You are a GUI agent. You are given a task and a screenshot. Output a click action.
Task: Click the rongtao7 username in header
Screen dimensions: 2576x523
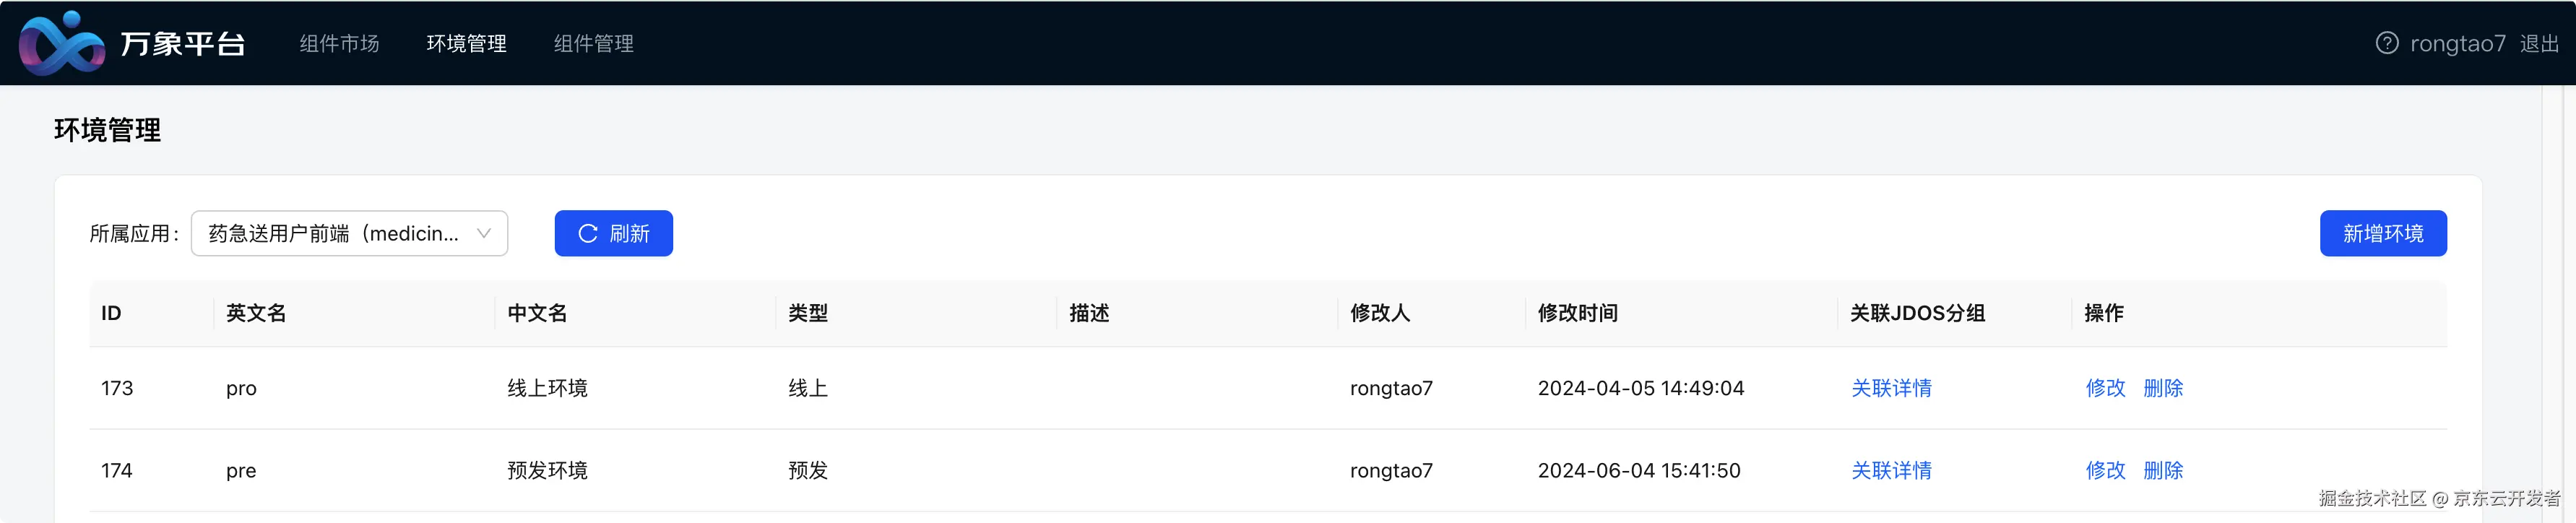pos(2457,43)
